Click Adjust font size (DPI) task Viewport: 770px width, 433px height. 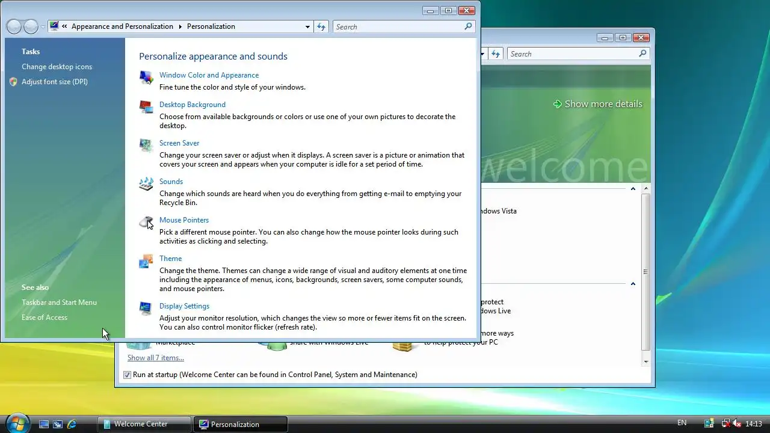(55, 82)
